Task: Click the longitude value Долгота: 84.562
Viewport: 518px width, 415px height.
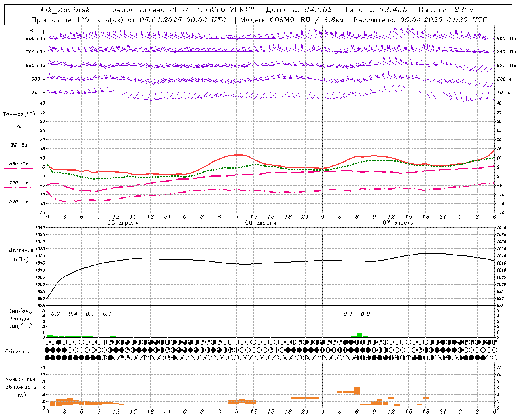Action: pyautogui.click(x=299, y=10)
